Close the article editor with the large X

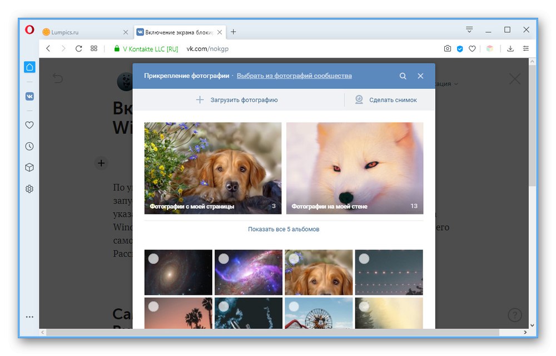515,79
